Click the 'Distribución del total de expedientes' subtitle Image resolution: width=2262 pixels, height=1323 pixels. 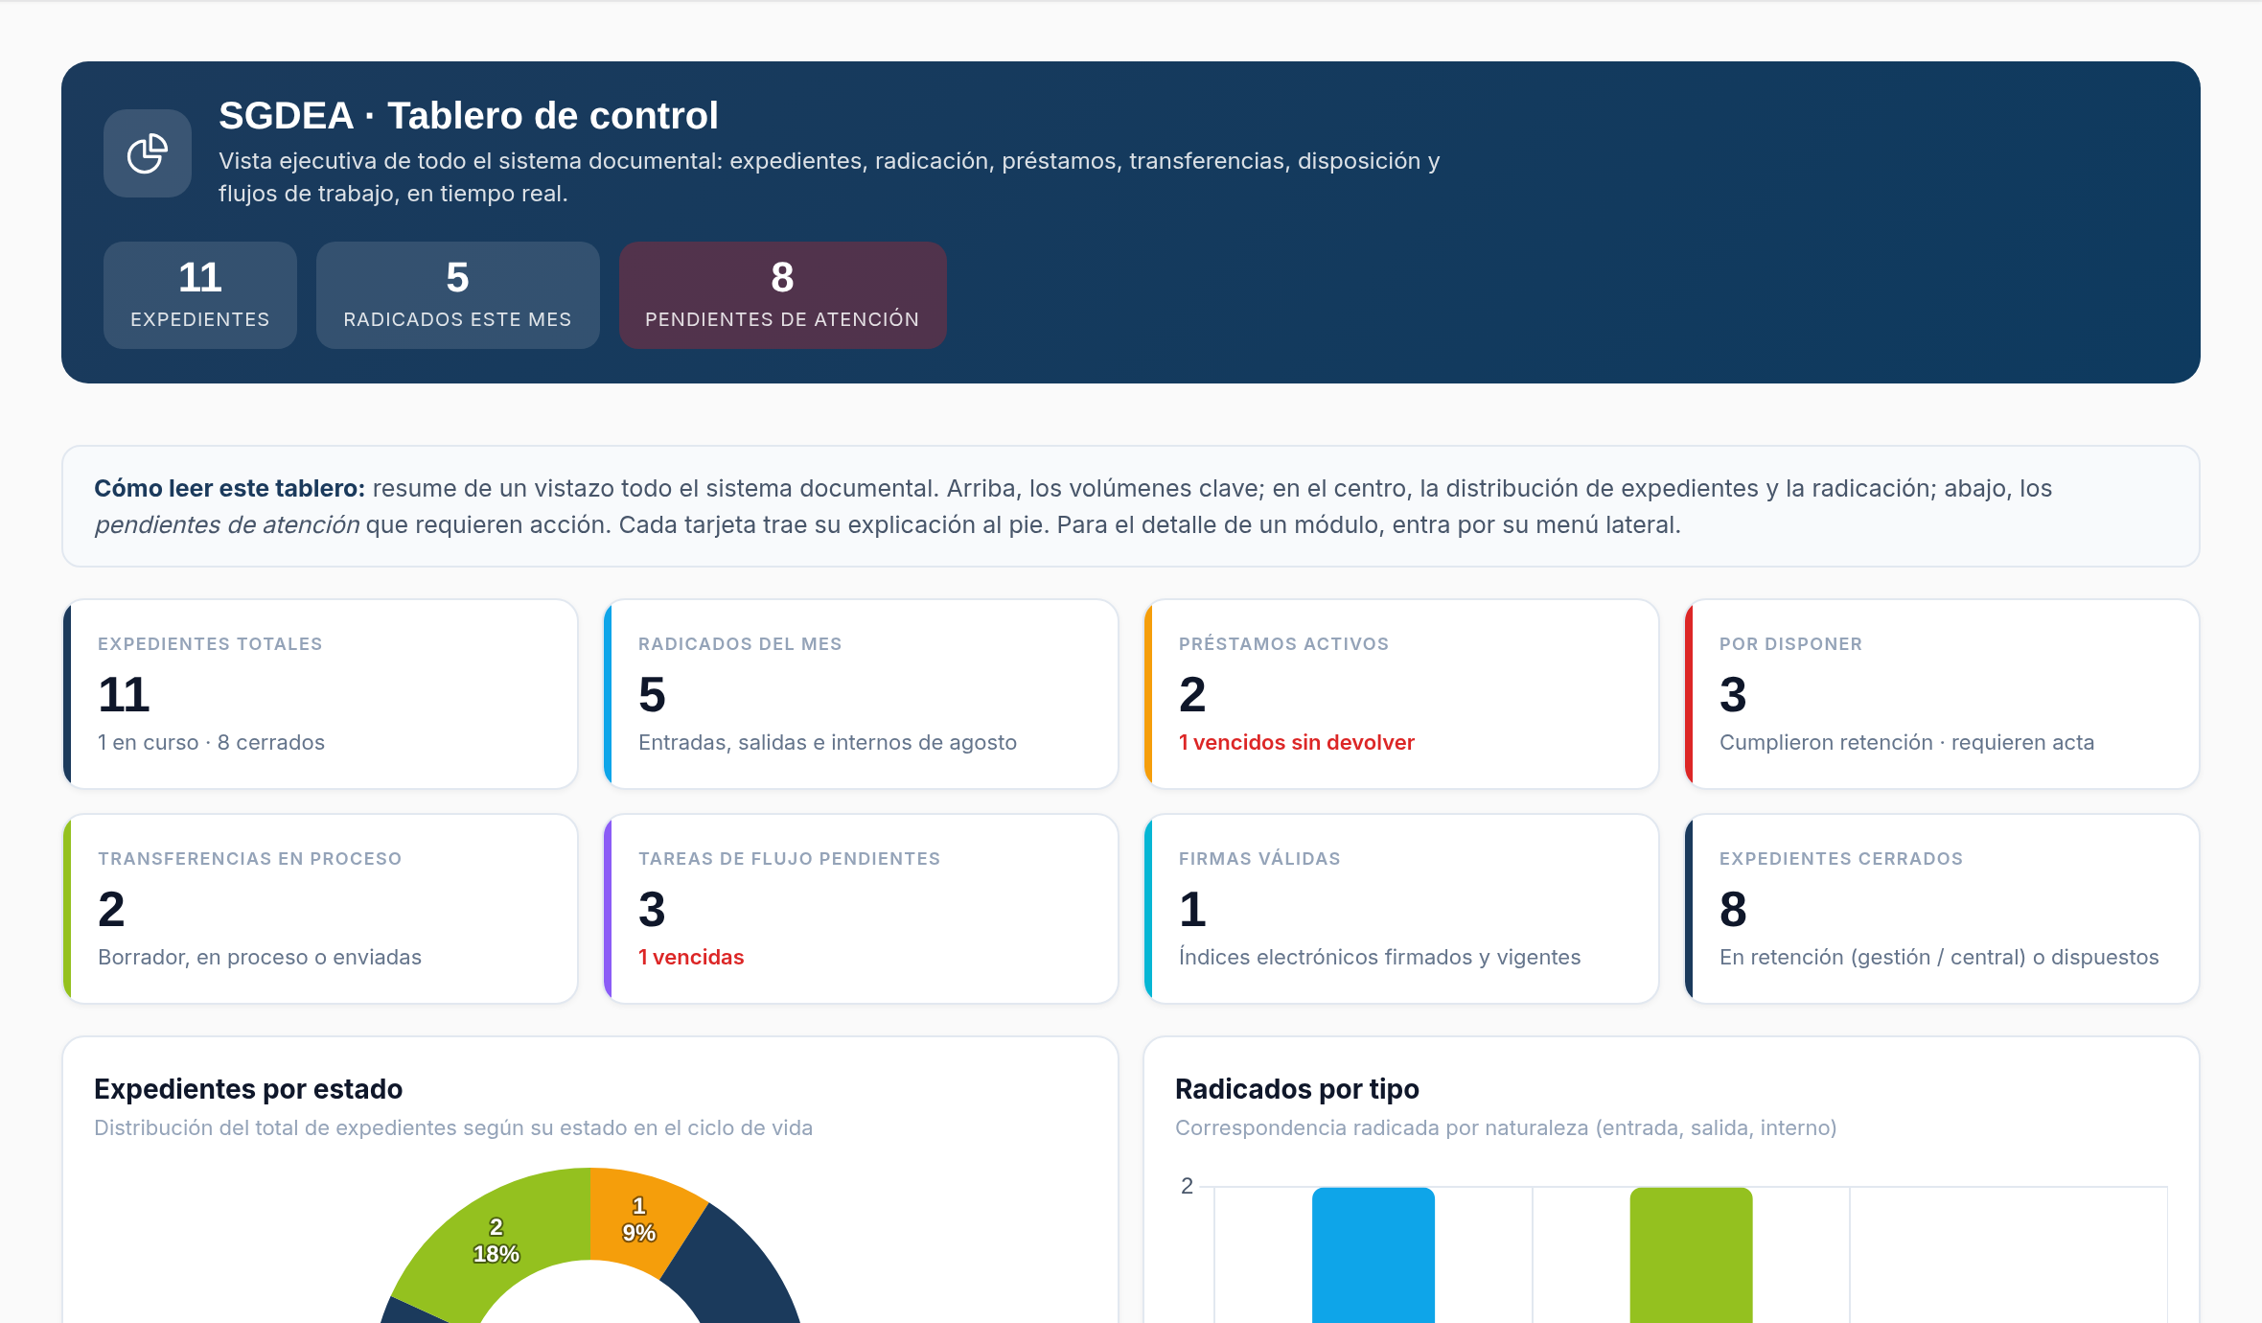(x=453, y=1127)
